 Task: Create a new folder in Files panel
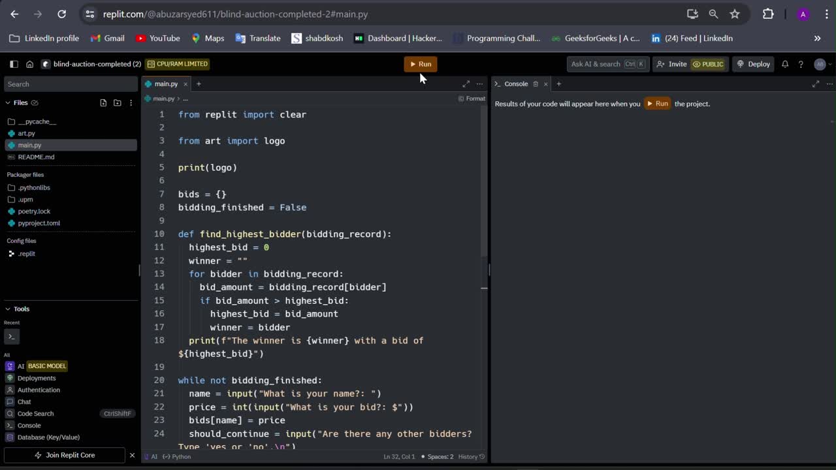(x=118, y=102)
